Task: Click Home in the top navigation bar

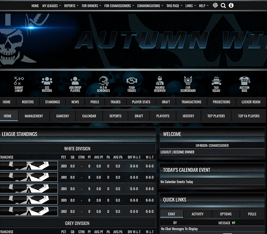Action: [x=35, y=6]
